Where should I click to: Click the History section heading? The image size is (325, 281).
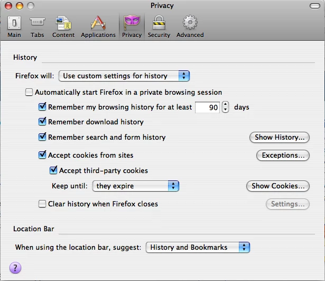coord(25,57)
